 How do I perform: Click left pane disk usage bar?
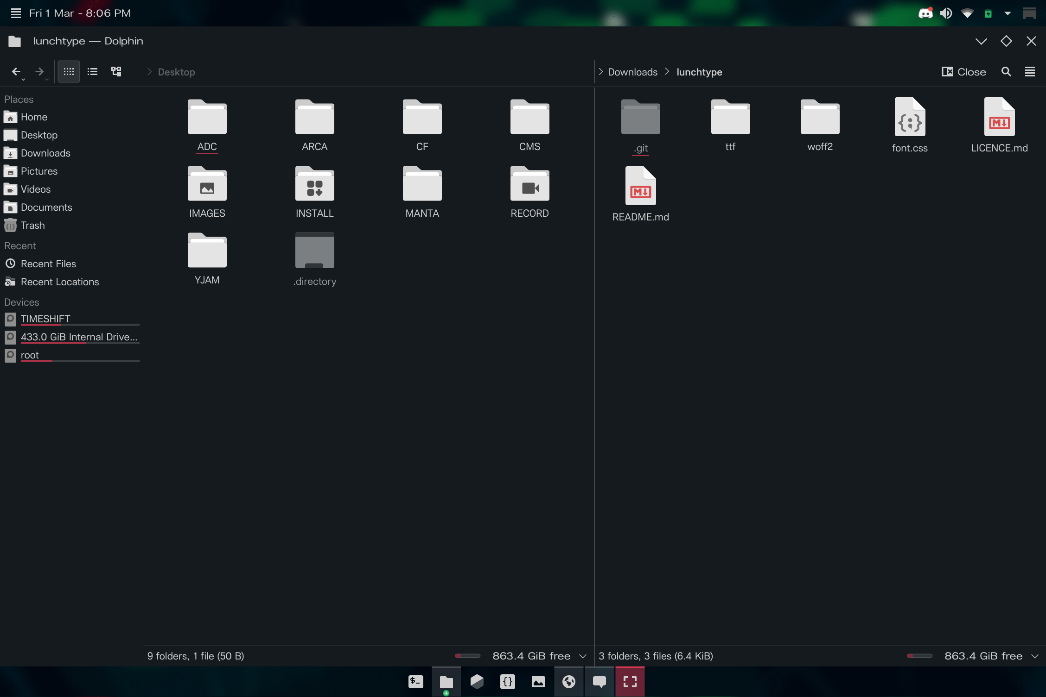tap(467, 656)
